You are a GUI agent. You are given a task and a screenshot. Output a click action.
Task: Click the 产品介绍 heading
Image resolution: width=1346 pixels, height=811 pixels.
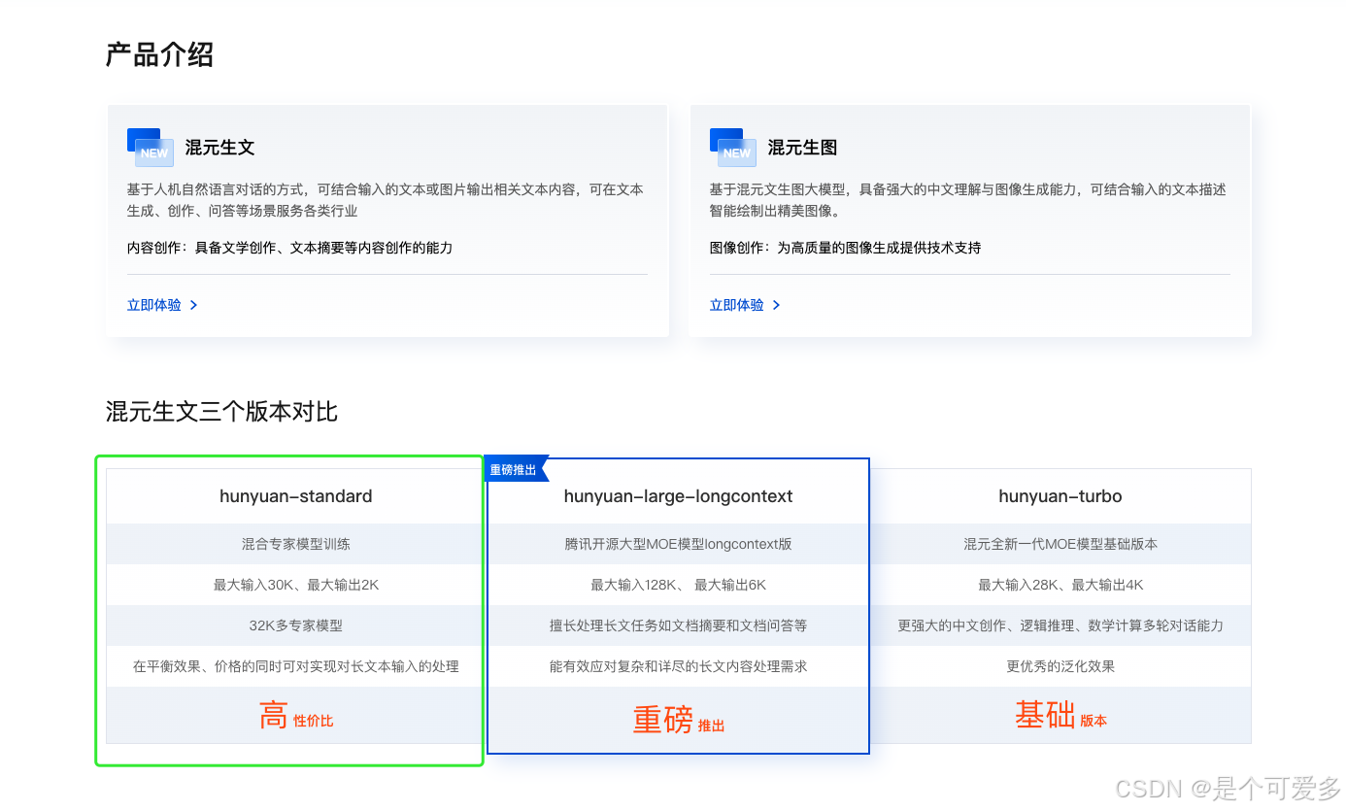(159, 54)
